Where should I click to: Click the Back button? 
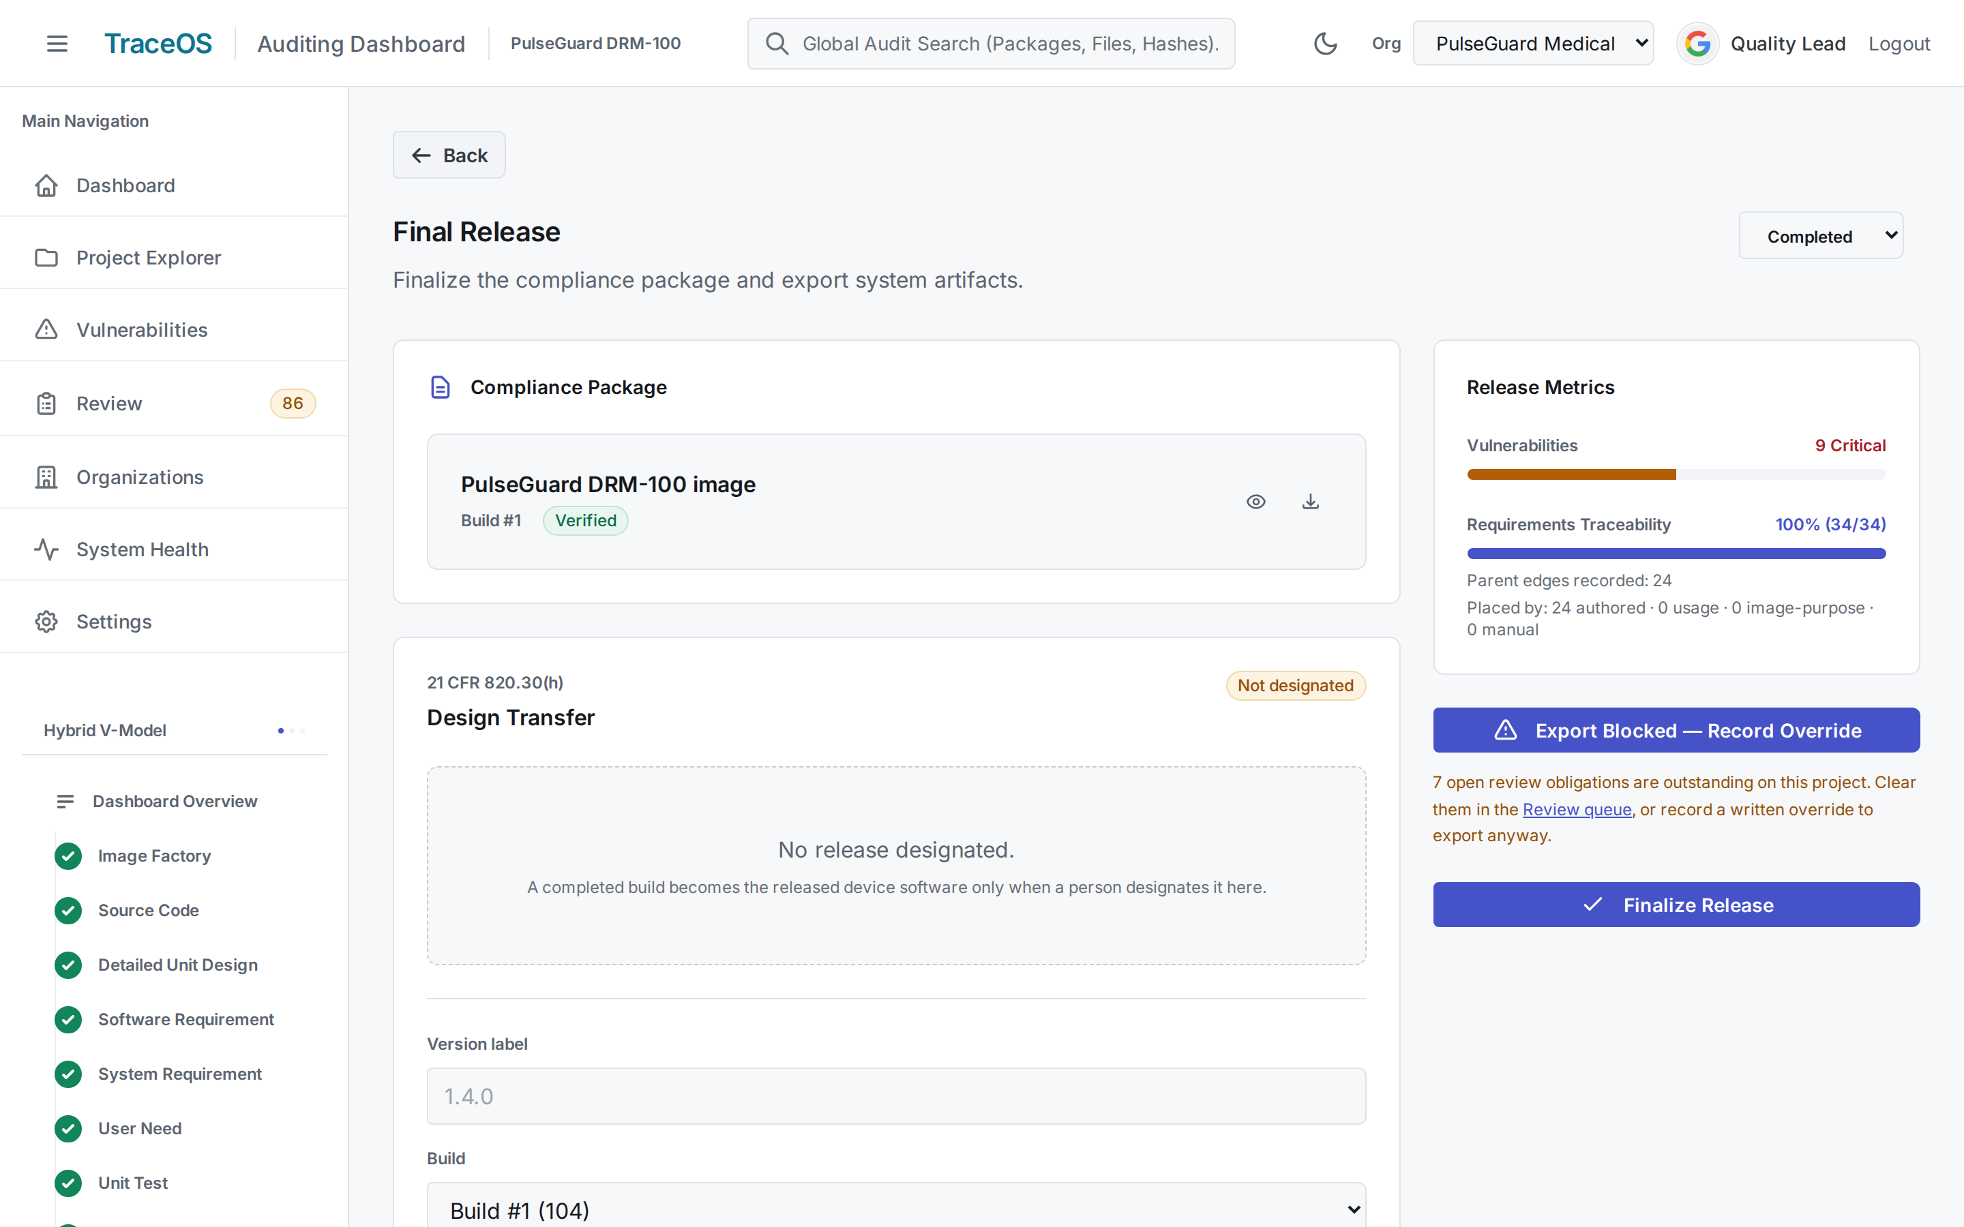(x=449, y=155)
